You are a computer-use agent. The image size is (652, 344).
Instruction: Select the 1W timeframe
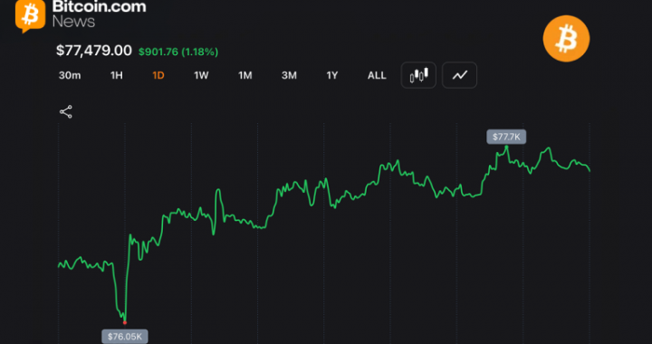[201, 76]
